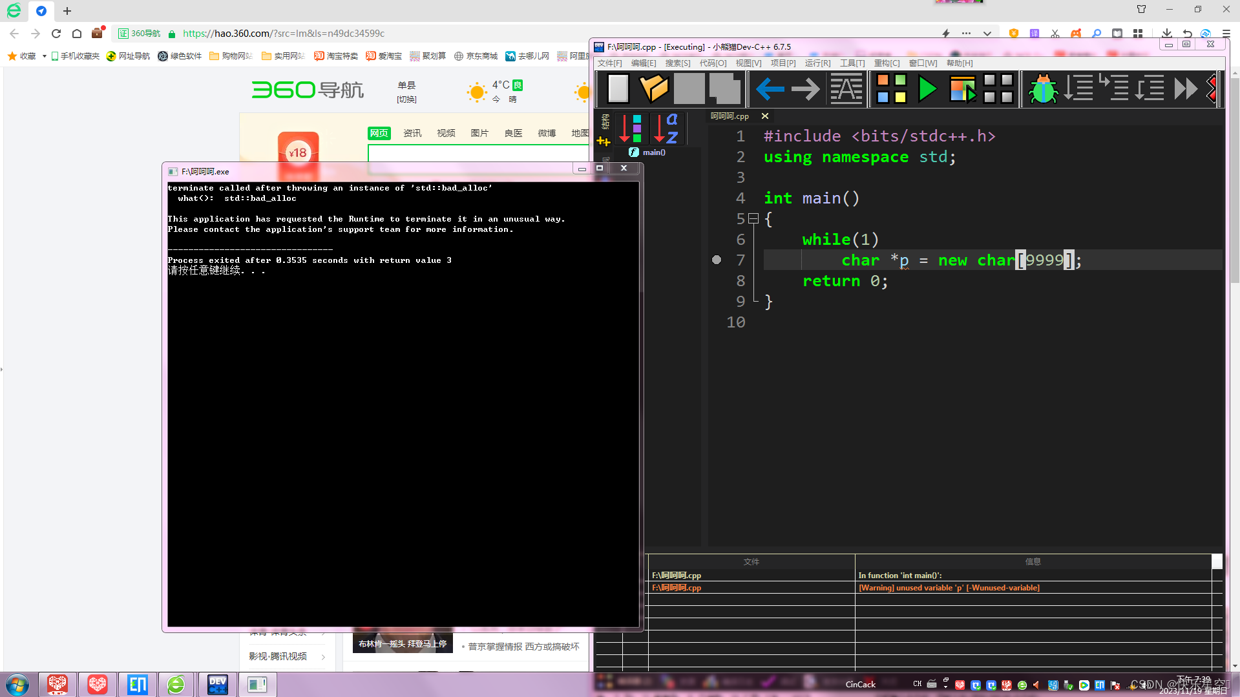The width and height of the screenshot is (1240, 697).
Task: Compile with the four colored squares icon
Action: point(892,88)
